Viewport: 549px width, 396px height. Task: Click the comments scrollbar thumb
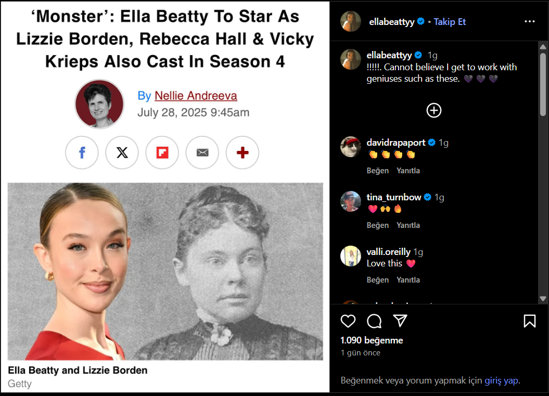coord(543,84)
